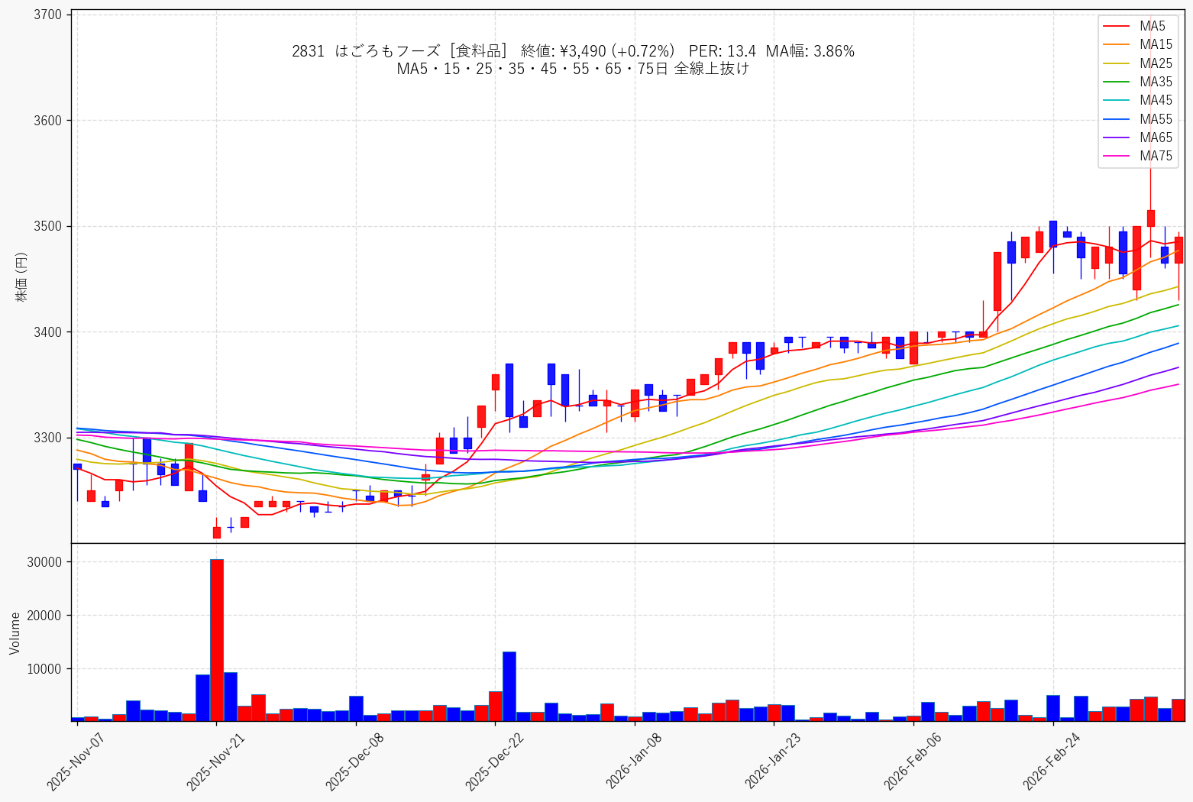
Task: Click the magenta MA75 legend line swatch
Action: 1117,157
